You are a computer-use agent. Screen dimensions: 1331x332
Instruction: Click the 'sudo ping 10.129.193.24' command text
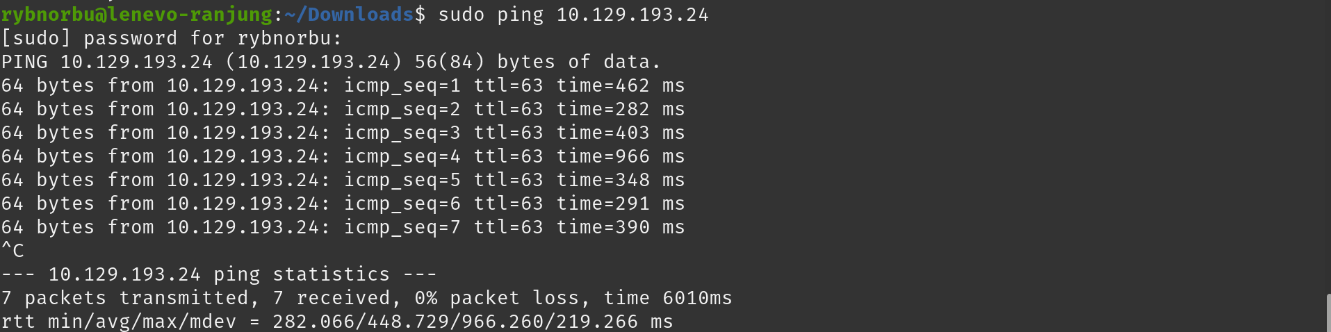(x=573, y=15)
